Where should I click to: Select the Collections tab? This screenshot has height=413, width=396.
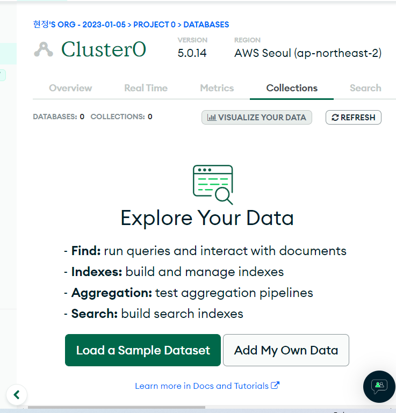point(292,88)
